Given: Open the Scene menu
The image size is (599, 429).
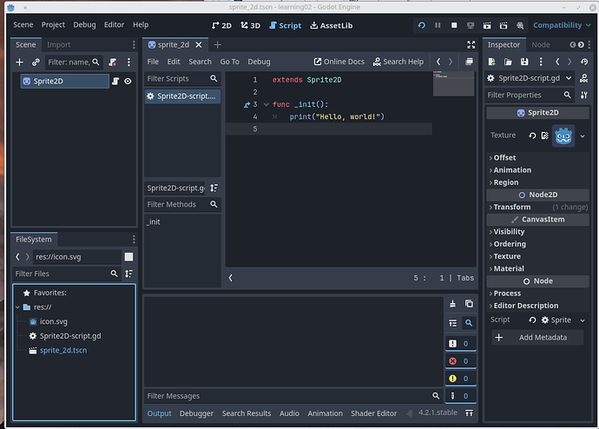Looking at the screenshot, I should (23, 25).
